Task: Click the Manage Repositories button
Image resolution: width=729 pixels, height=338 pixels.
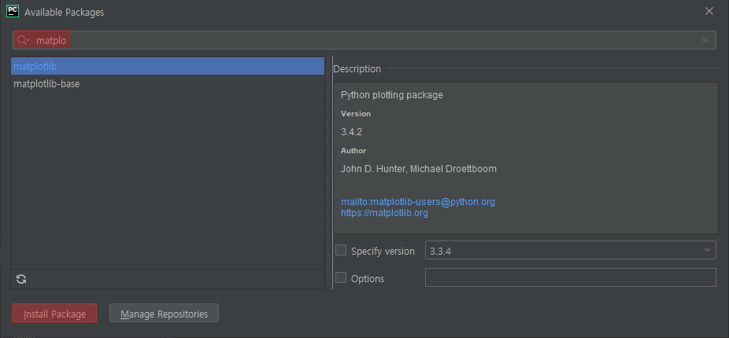Action: pyautogui.click(x=164, y=314)
